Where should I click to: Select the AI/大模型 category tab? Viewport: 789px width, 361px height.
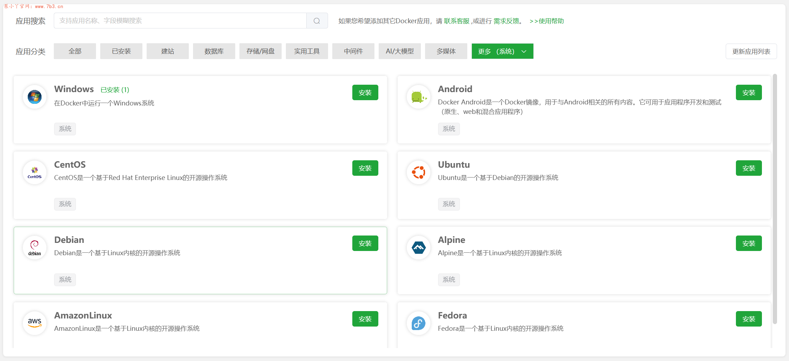tap(400, 51)
